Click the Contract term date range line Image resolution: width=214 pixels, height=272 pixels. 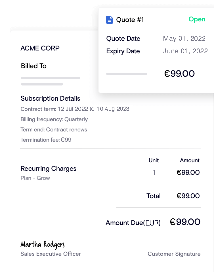(x=75, y=109)
